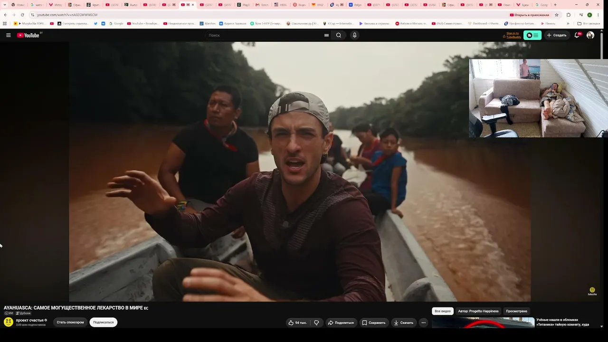
Task: Click the Поделиться share button
Action: (341, 323)
